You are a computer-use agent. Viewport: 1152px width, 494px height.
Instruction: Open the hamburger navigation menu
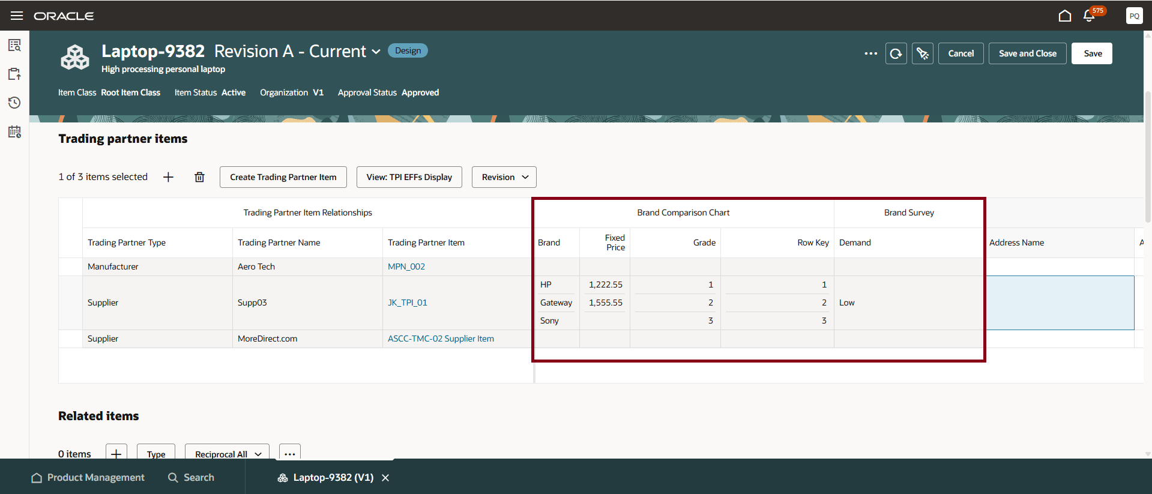(x=17, y=16)
